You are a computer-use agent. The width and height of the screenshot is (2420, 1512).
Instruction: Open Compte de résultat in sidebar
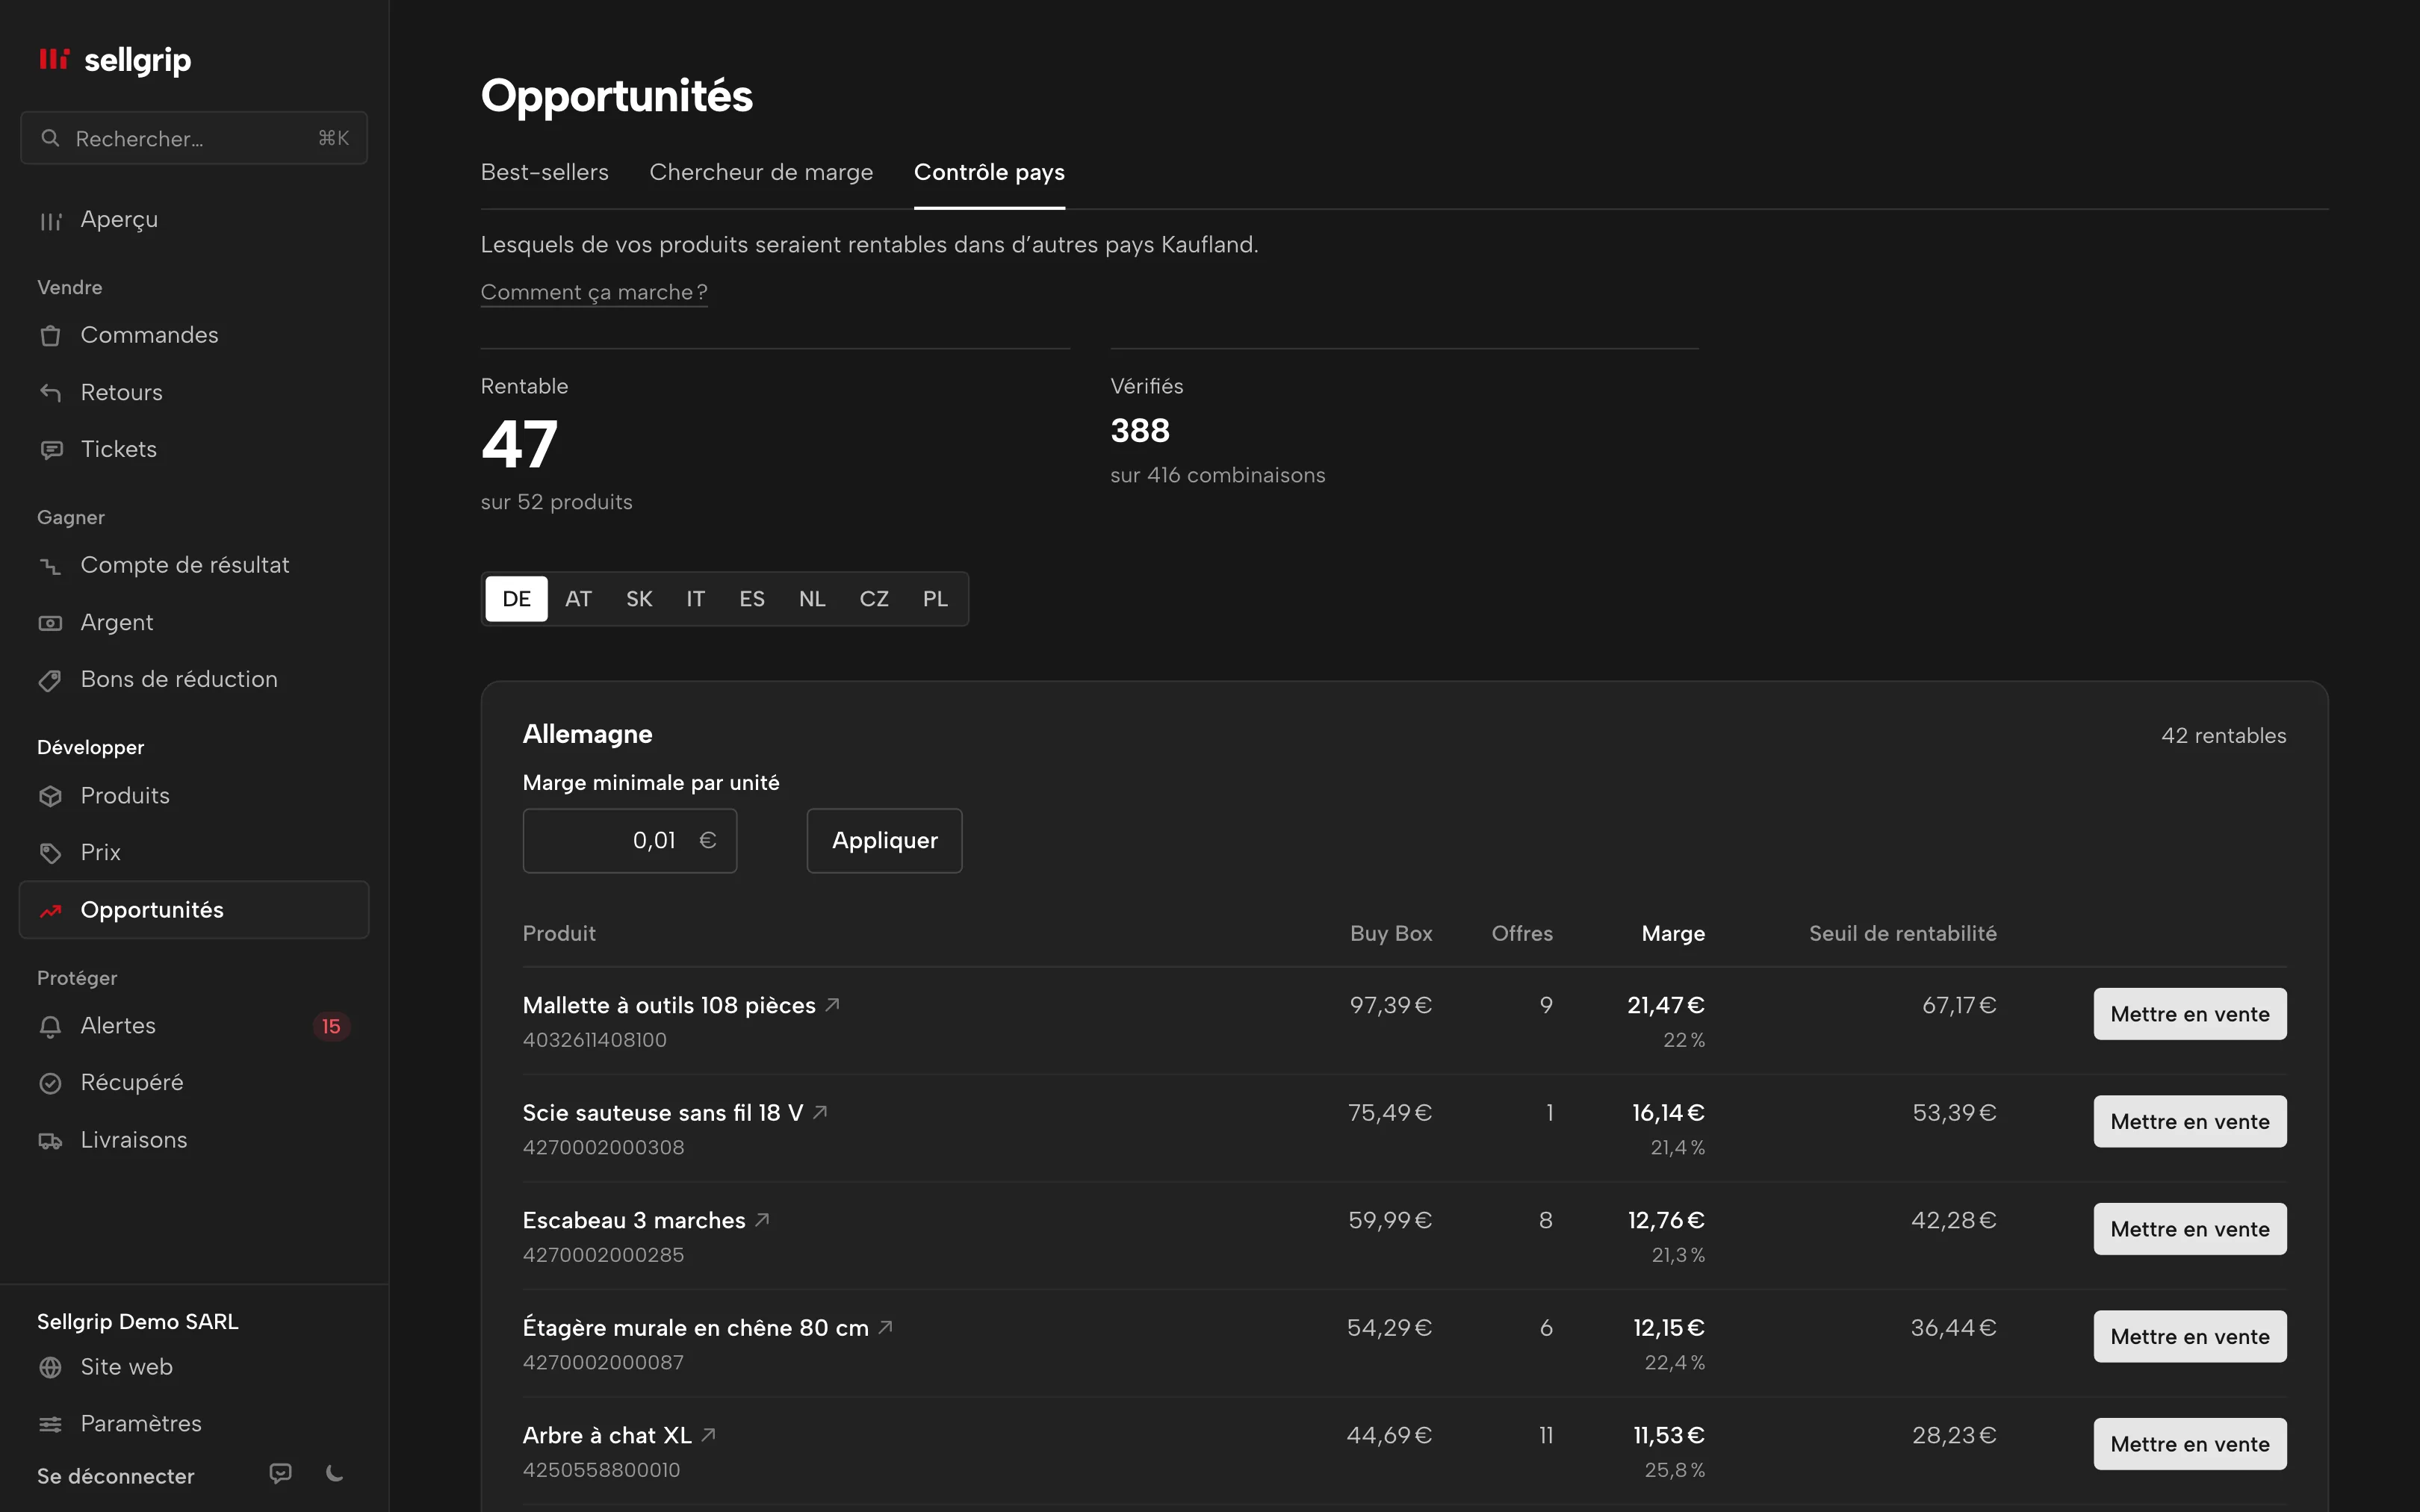coord(194,565)
